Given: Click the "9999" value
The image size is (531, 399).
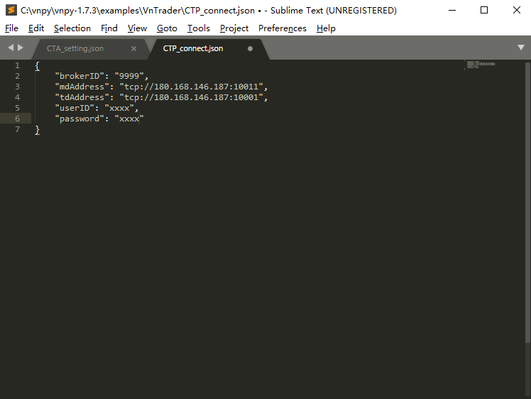Looking at the screenshot, I should pos(129,76).
